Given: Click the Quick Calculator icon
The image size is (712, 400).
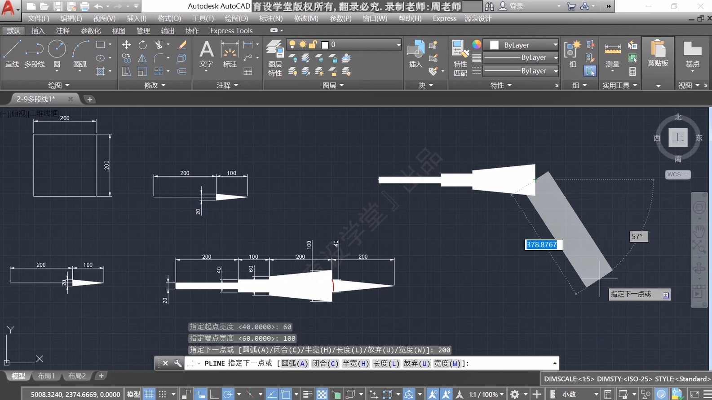Looking at the screenshot, I should 632,72.
